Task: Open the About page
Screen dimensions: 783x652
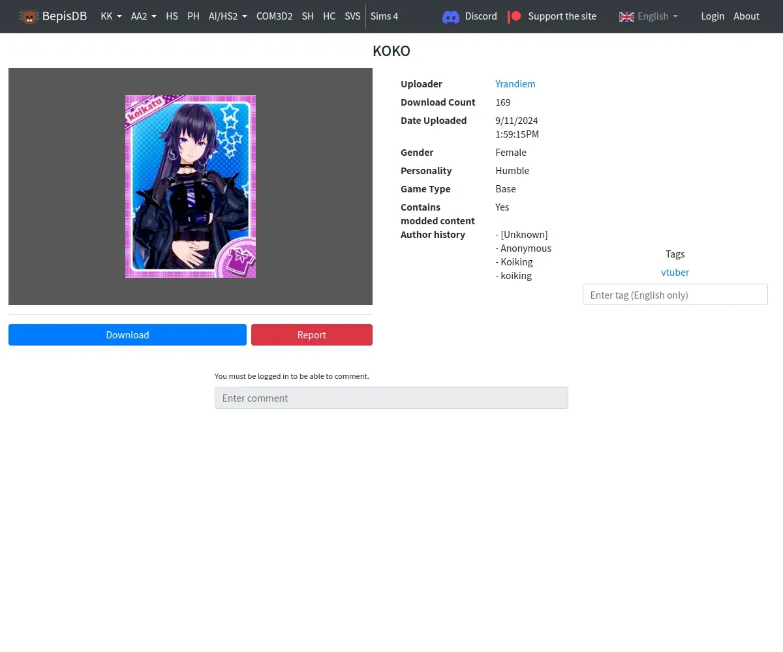Action: [746, 16]
